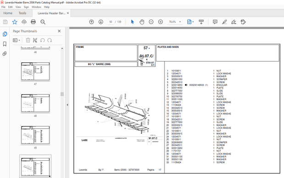Screen dimensions: 284x178
Task: Click the page number field showing 50
Action: (x=111, y=22)
